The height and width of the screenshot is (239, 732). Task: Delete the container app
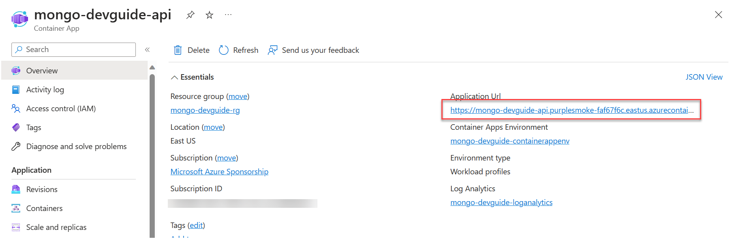[191, 50]
